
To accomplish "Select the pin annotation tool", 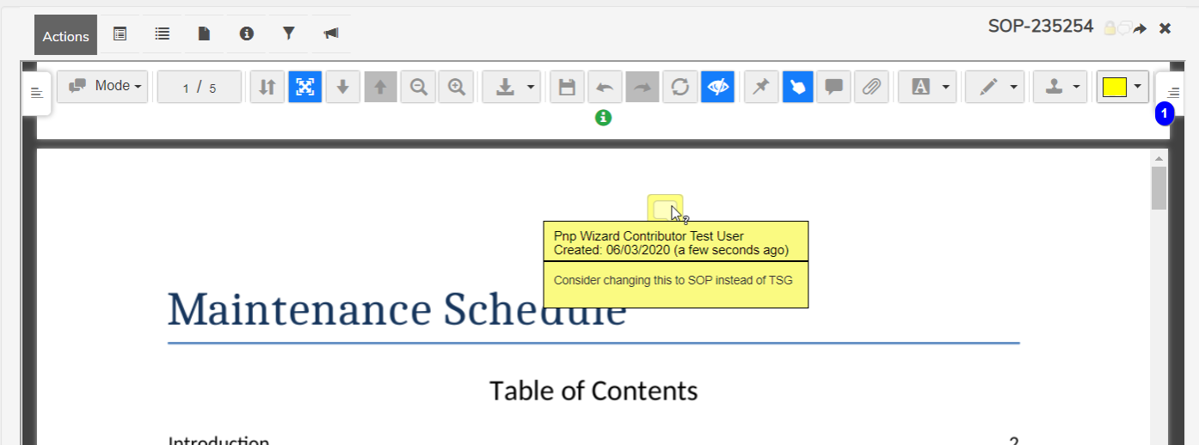I will coord(761,87).
